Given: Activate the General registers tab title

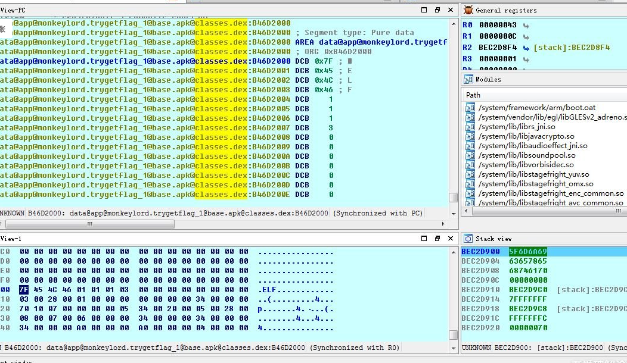Looking at the screenshot, I should pyautogui.click(x=506, y=10).
